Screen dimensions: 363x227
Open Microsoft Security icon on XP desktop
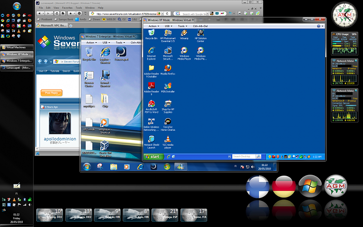(168, 54)
